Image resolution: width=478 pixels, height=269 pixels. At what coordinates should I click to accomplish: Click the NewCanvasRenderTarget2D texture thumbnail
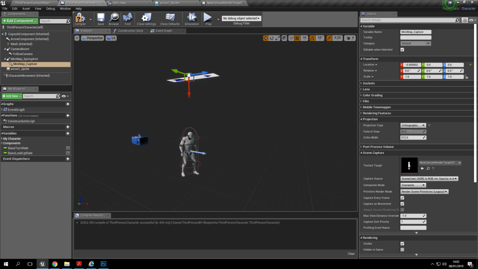tap(409, 166)
